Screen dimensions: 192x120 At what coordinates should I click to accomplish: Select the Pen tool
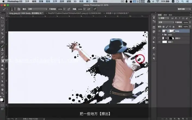pyautogui.click(x=2, y=73)
